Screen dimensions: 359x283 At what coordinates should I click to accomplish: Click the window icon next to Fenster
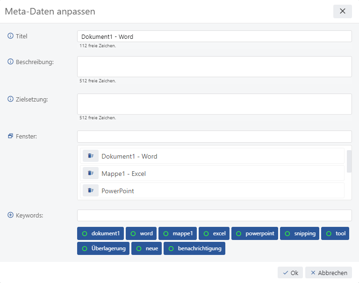pos(11,136)
